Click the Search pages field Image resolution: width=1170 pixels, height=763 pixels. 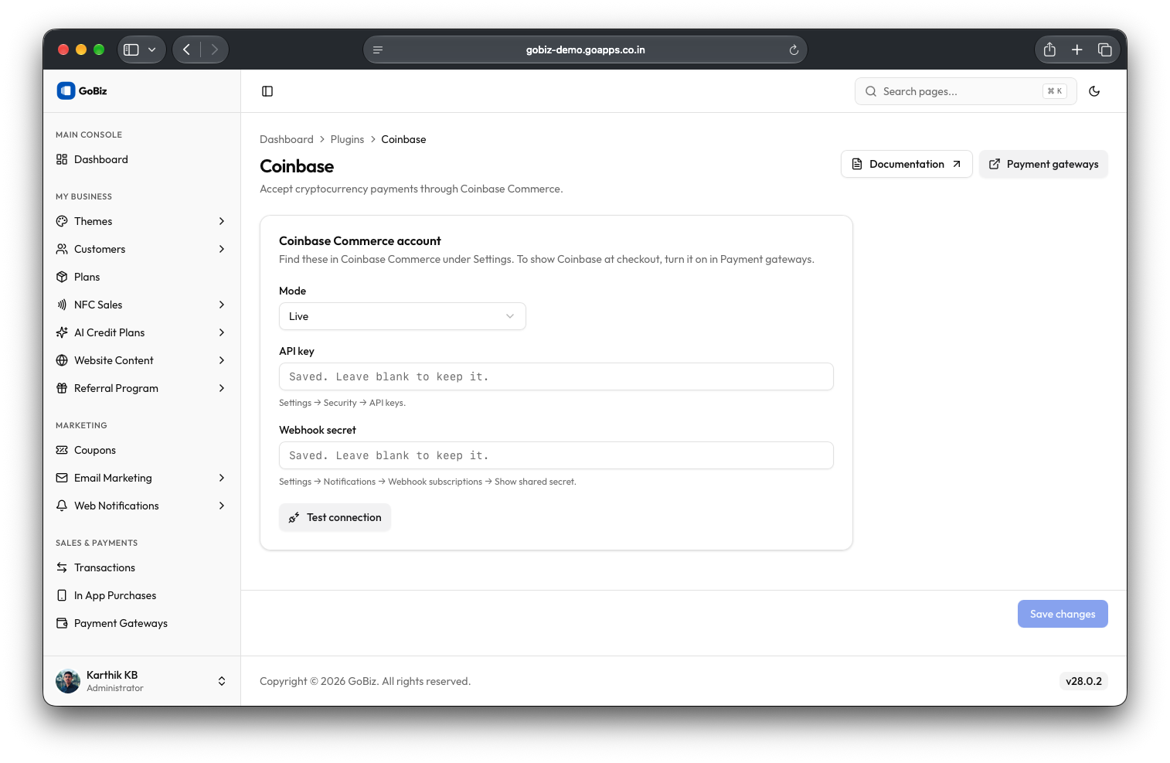pyautogui.click(x=965, y=91)
